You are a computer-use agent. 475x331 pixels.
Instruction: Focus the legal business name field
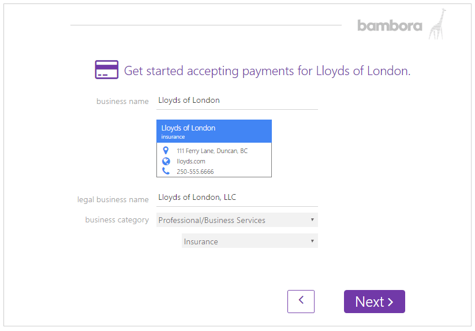click(237, 198)
